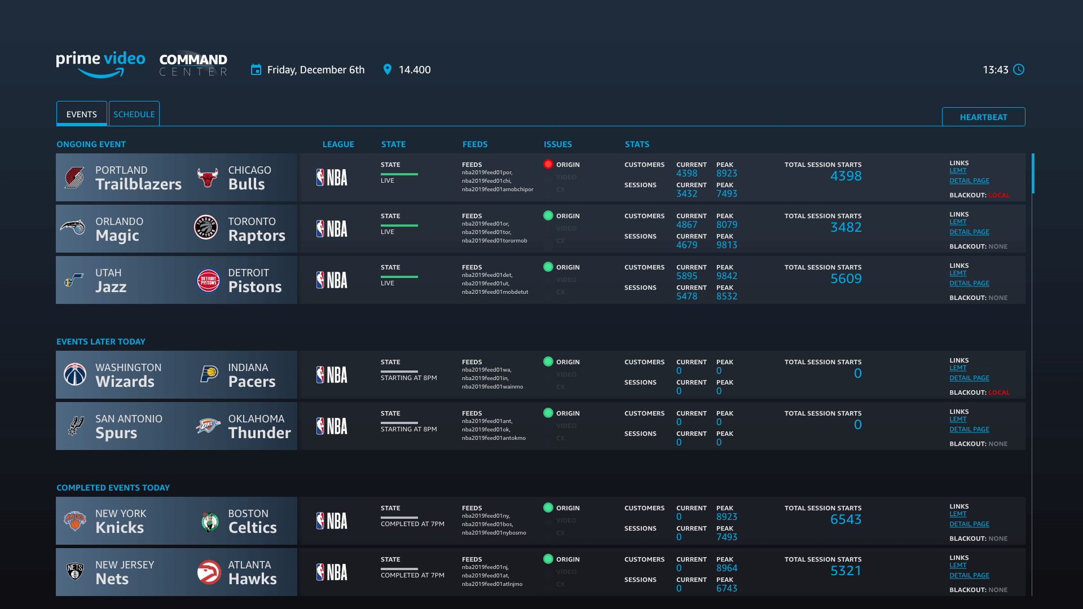
Task: Open LEMT link for Trailblazers-Bulls event
Action: (957, 170)
